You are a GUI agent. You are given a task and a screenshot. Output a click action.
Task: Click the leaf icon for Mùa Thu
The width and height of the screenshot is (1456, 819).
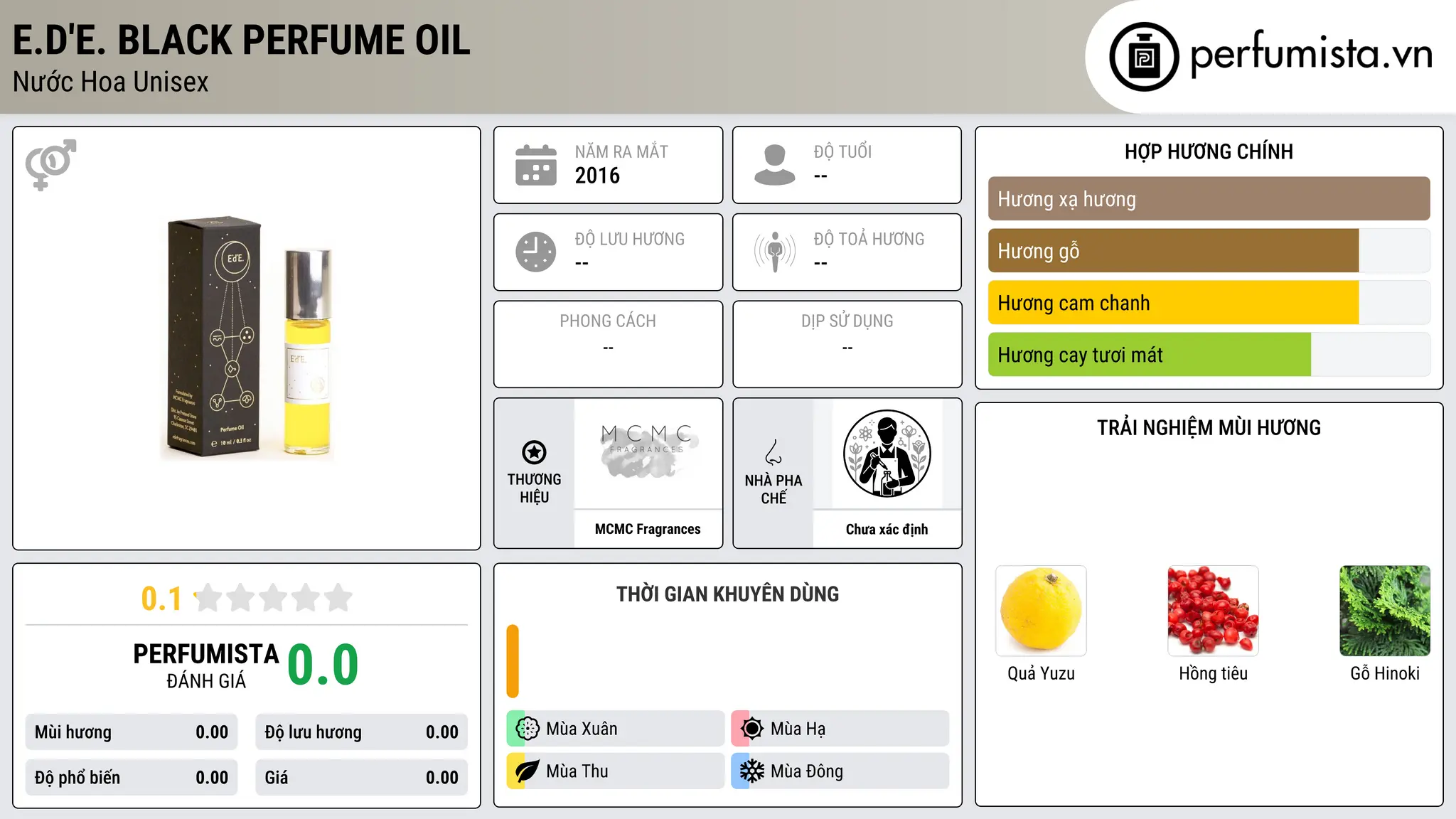(x=528, y=771)
